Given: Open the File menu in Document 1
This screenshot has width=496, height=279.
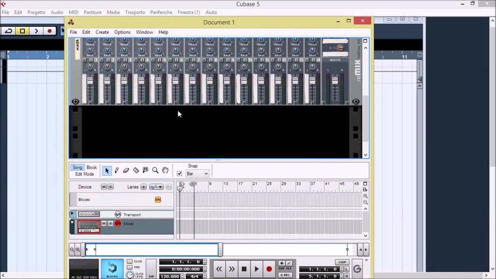Looking at the screenshot, I should pyautogui.click(x=73, y=32).
